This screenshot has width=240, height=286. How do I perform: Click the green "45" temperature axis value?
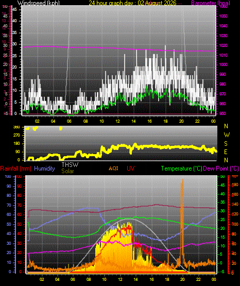(222, 185)
